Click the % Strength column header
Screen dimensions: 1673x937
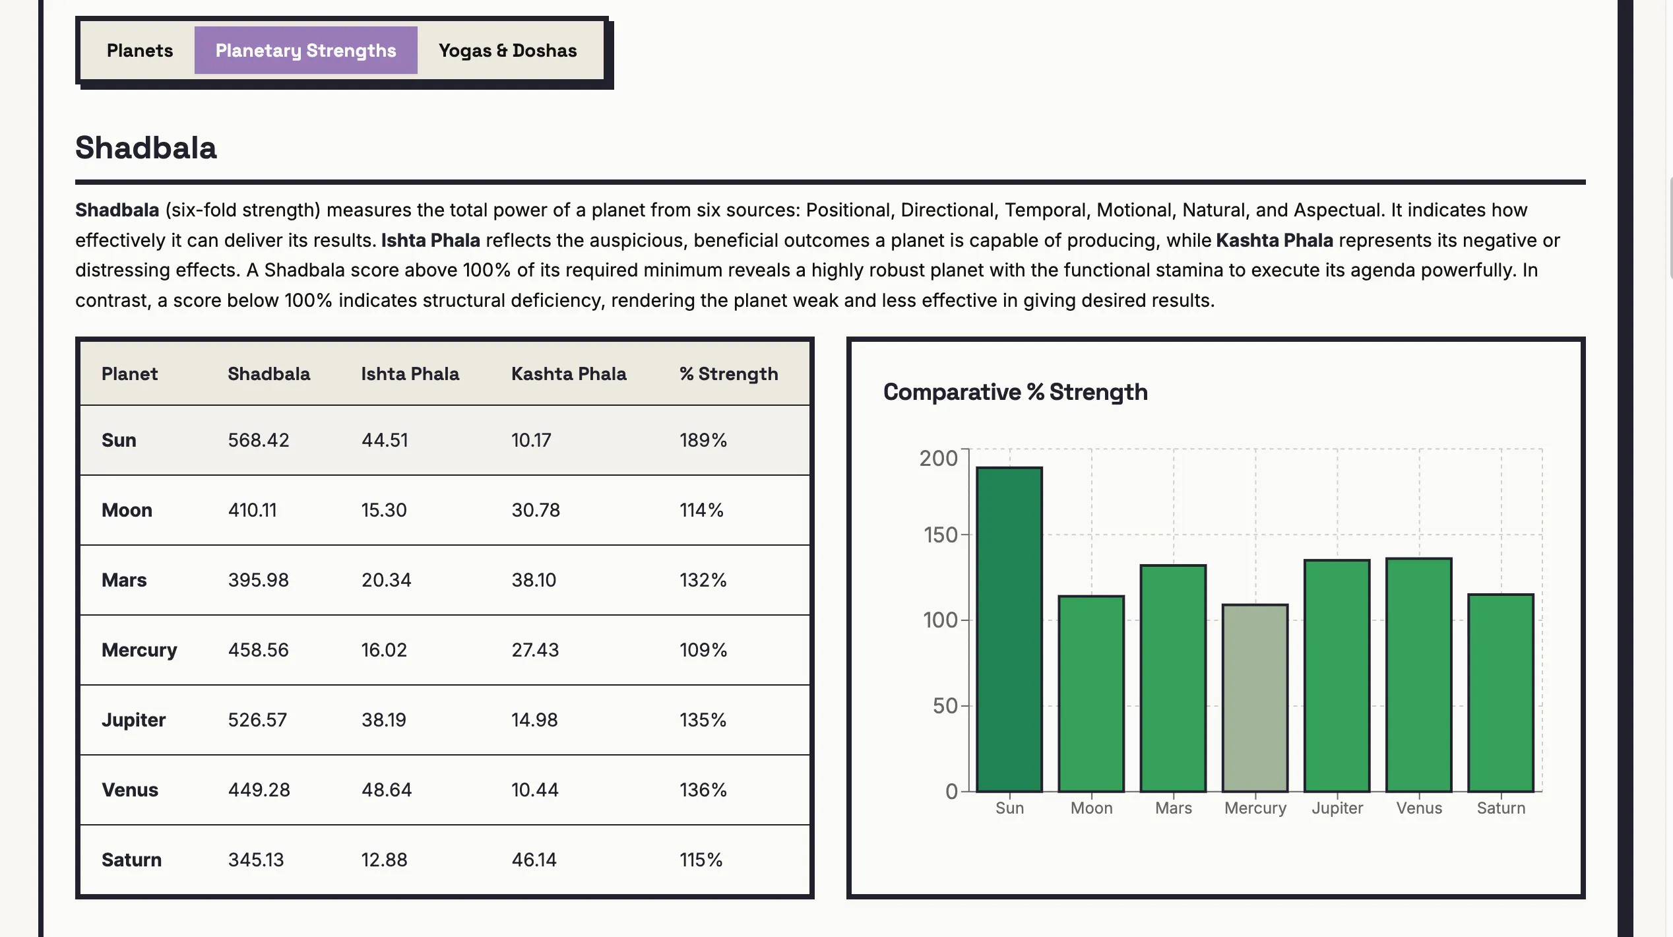[728, 373]
